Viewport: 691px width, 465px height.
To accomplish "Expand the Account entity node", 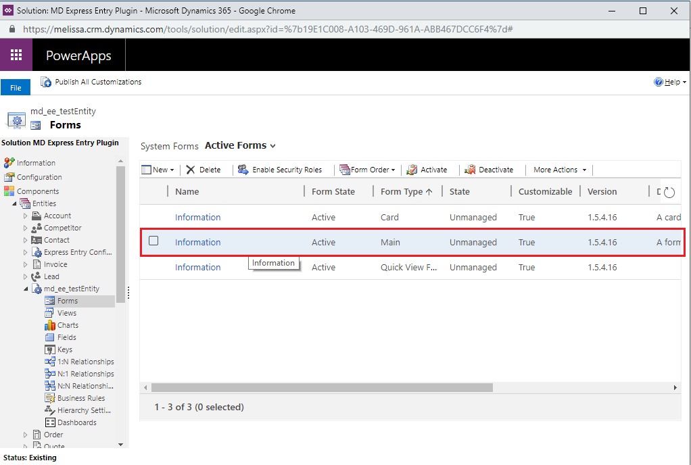I will coord(26,216).
